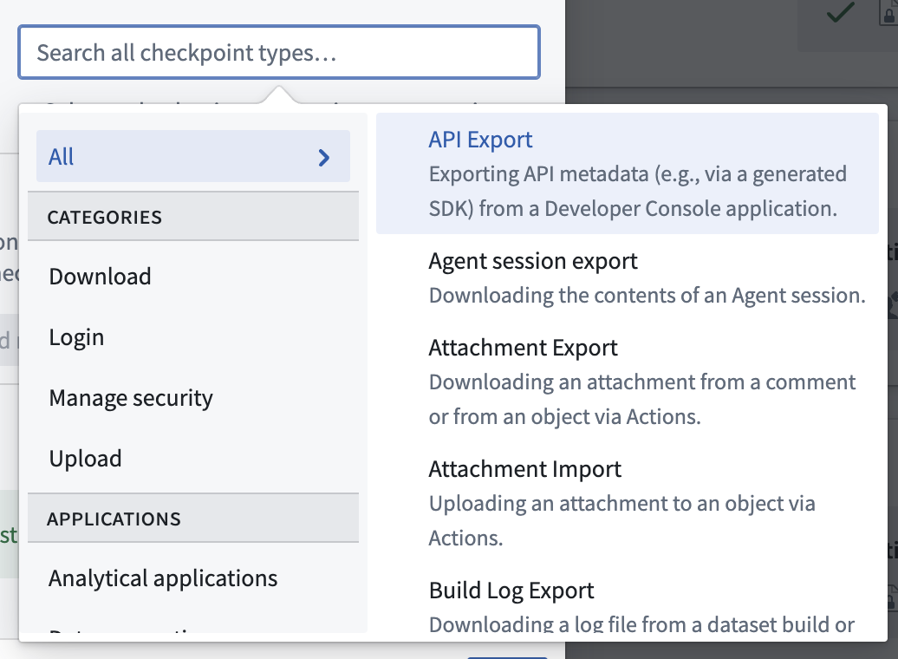
Task: Click the green checkmark icon in background panel
Action: point(840,11)
